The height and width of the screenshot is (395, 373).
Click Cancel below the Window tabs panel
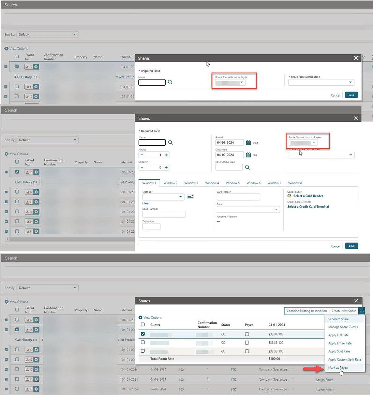tap(335, 246)
